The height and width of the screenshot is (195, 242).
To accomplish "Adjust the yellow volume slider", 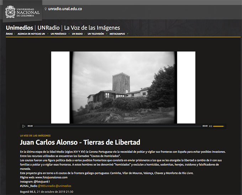I will (219, 126).
